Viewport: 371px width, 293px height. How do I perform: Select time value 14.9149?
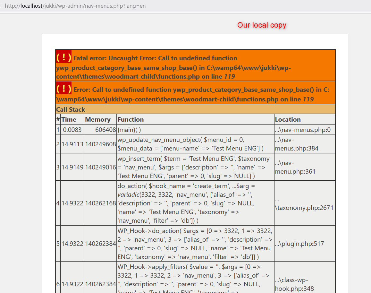coord(72,167)
